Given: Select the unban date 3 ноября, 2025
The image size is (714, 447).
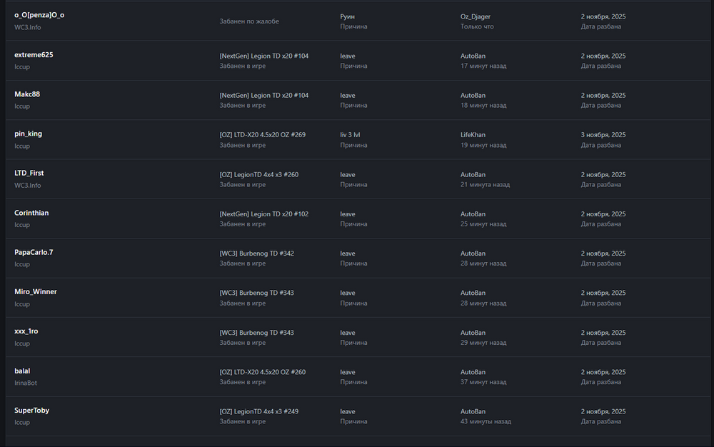Looking at the screenshot, I should (x=603, y=135).
